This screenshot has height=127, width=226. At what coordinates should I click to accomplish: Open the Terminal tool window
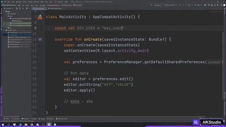(x=25, y=119)
